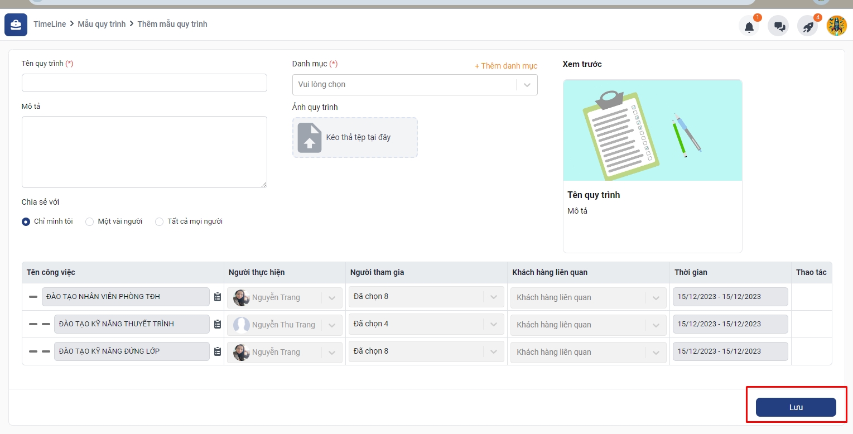Click clipboard icon beside ĐÀO TẠO KỸ NĂNG ĐỨNG LỚP
The width and height of the screenshot is (853, 434).
(218, 351)
